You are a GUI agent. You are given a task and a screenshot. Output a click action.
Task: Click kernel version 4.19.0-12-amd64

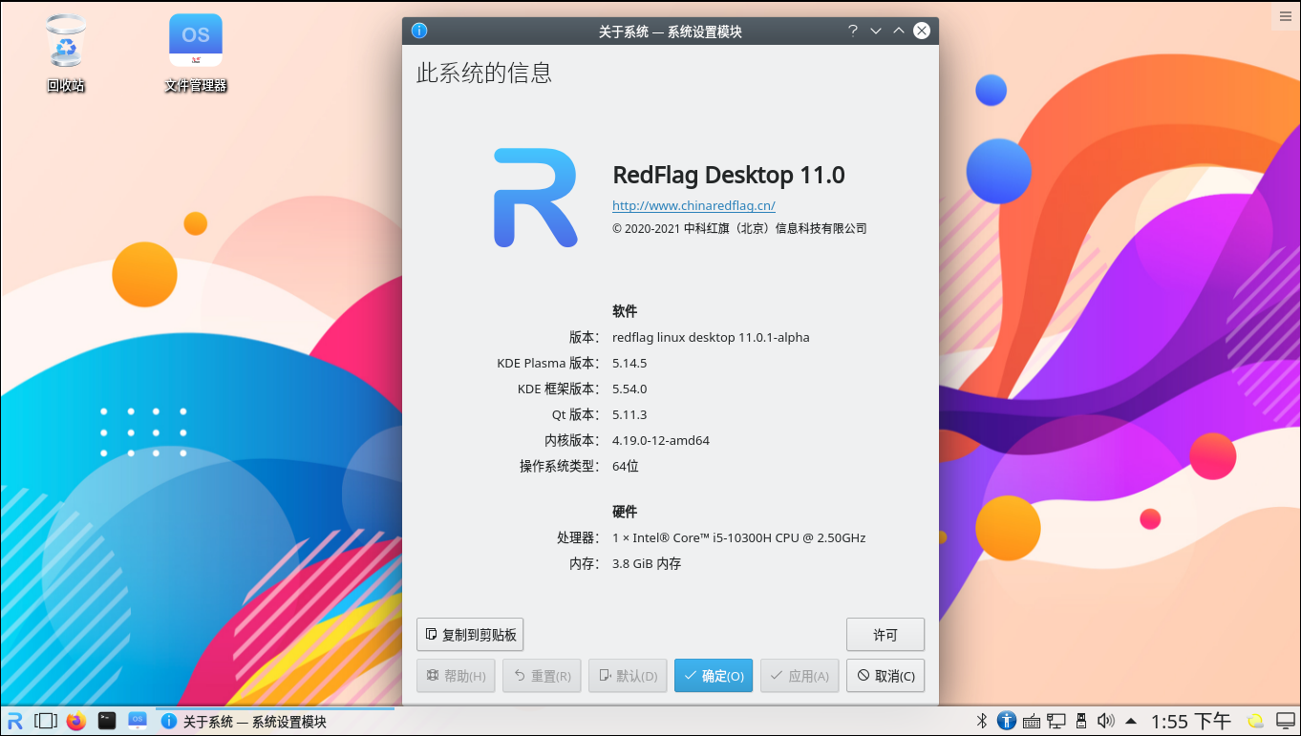pyautogui.click(x=661, y=440)
